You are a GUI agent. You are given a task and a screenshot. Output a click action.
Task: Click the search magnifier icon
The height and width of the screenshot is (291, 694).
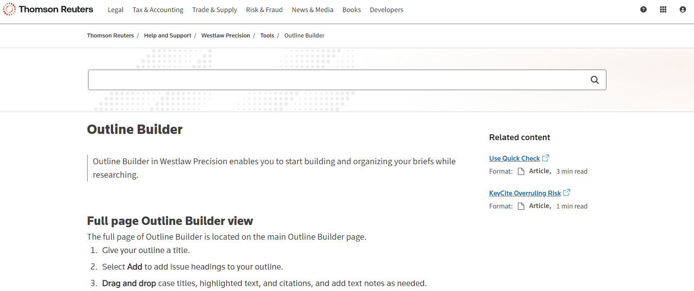pos(595,80)
